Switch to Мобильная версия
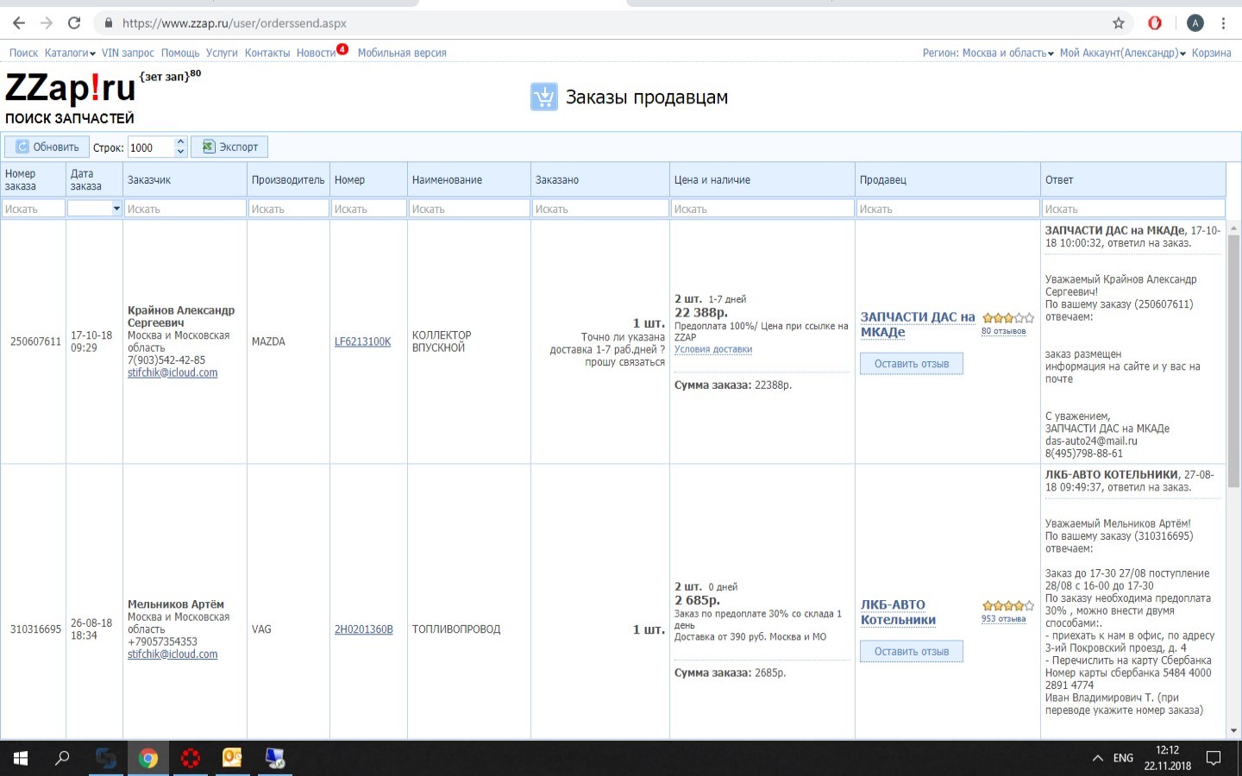 [x=402, y=53]
